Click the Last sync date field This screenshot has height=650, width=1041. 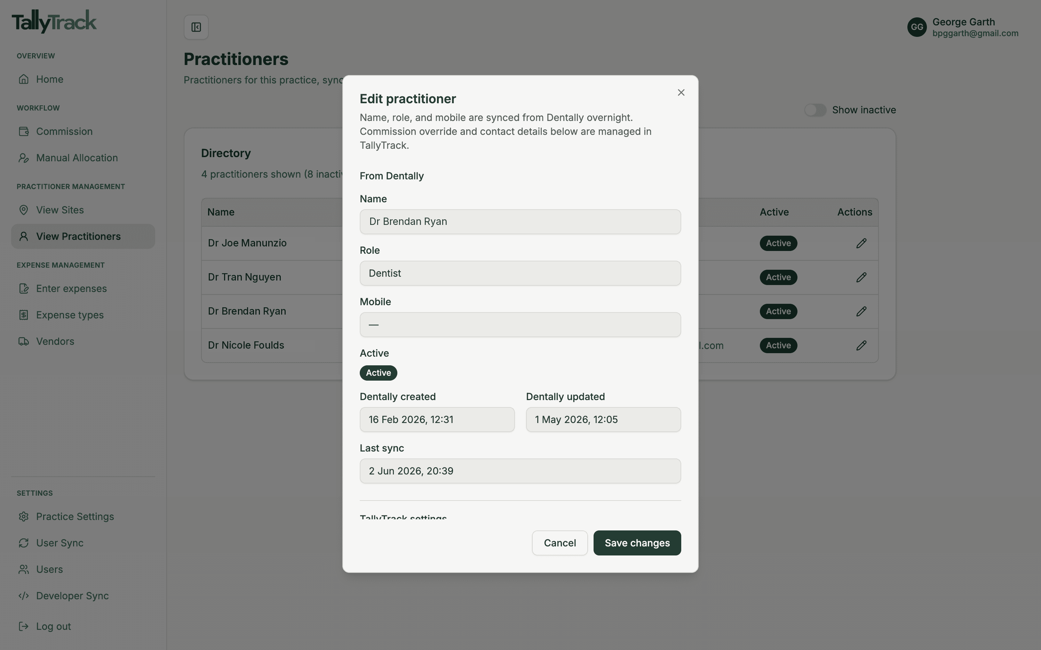520,471
